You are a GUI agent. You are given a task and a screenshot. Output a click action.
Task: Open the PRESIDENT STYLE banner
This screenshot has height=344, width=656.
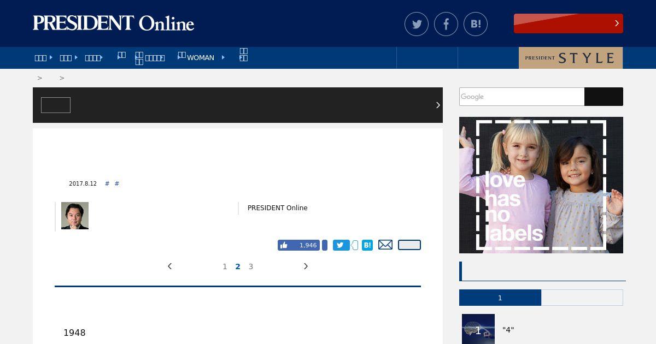(571, 58)
